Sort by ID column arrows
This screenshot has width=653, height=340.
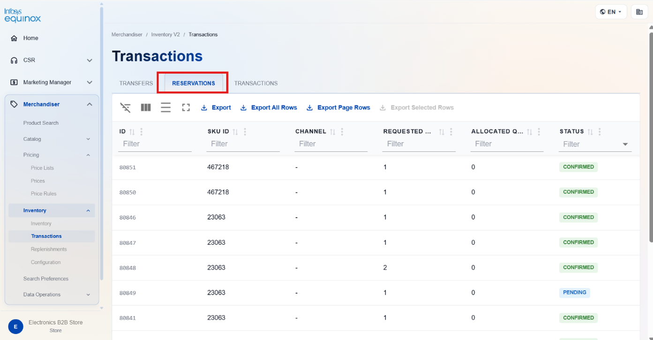[132, 132]
